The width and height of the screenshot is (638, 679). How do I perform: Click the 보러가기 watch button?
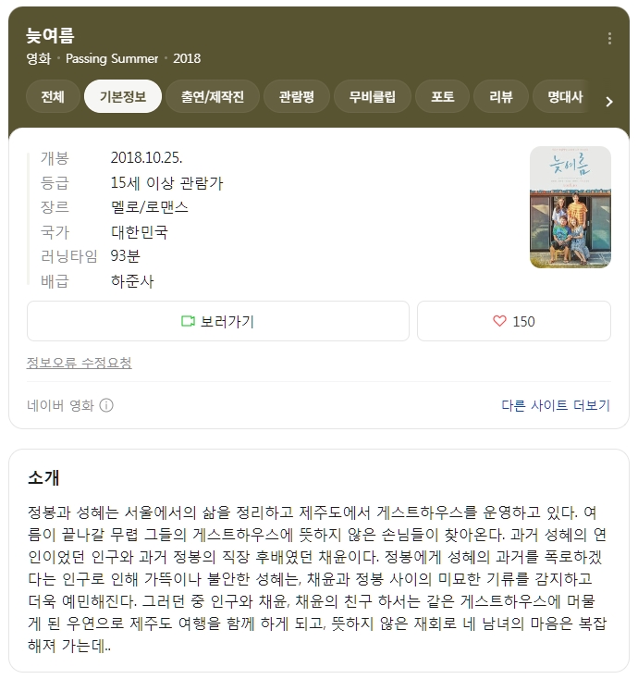pyautogui.click(x=218, y=321)
